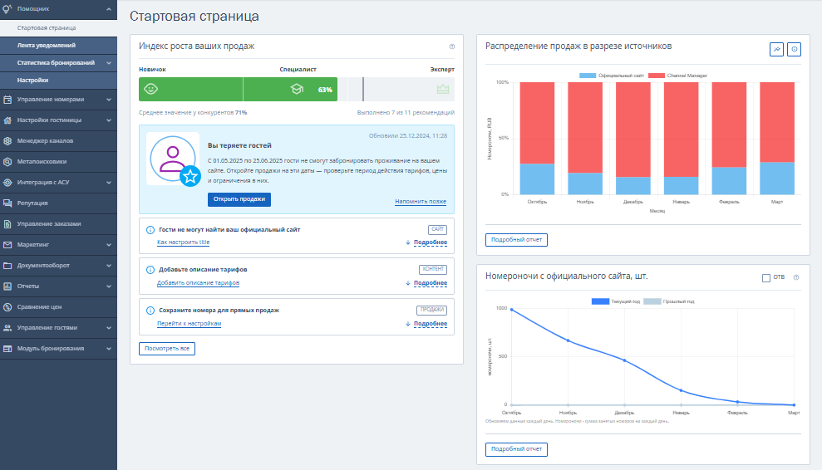Image resolution: width=822 pixels, height=470 pixels.
Task: Enable the ОТВ checkbox
Action: click(766, 277)
